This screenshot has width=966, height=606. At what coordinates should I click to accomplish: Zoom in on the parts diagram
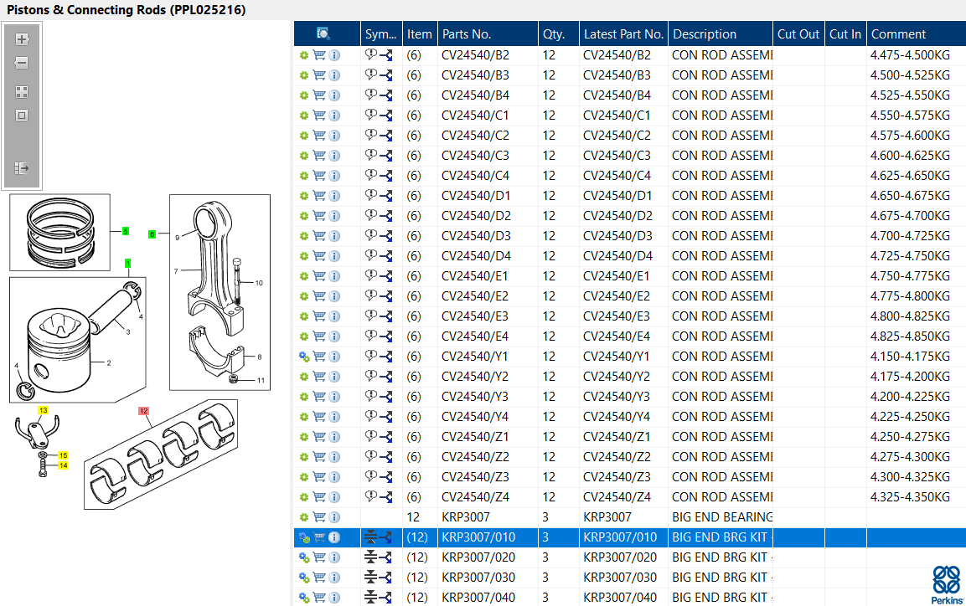[x=22, y=39]
